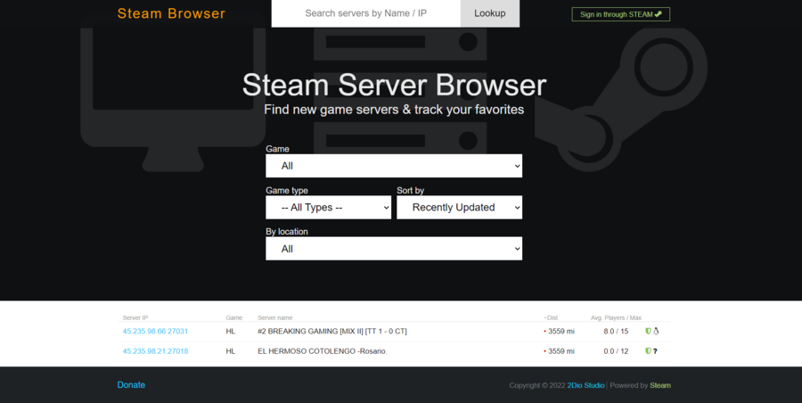802x403 pixels.
Task: Open the Game dropdown
Action: tap(394, 166)
